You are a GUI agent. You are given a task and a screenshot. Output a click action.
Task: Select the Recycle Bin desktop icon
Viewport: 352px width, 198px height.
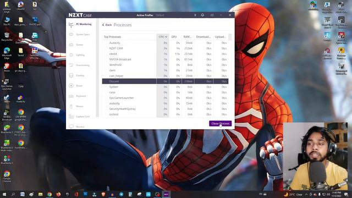coord(7,37)
